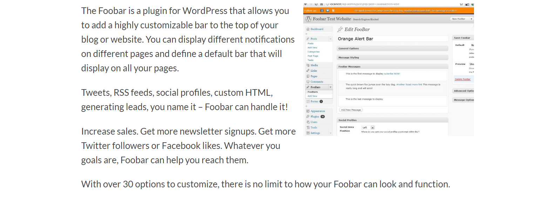Select the Plugins sidebar menu label
Viewport: 555px width, 201px height.
(315, 116)
